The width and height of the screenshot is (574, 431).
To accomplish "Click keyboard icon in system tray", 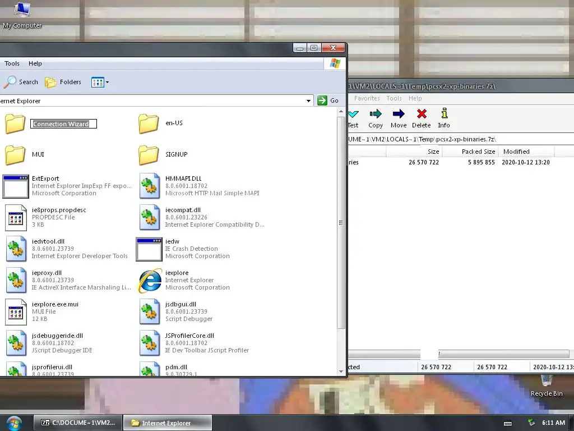I will (x=508, y=423).
